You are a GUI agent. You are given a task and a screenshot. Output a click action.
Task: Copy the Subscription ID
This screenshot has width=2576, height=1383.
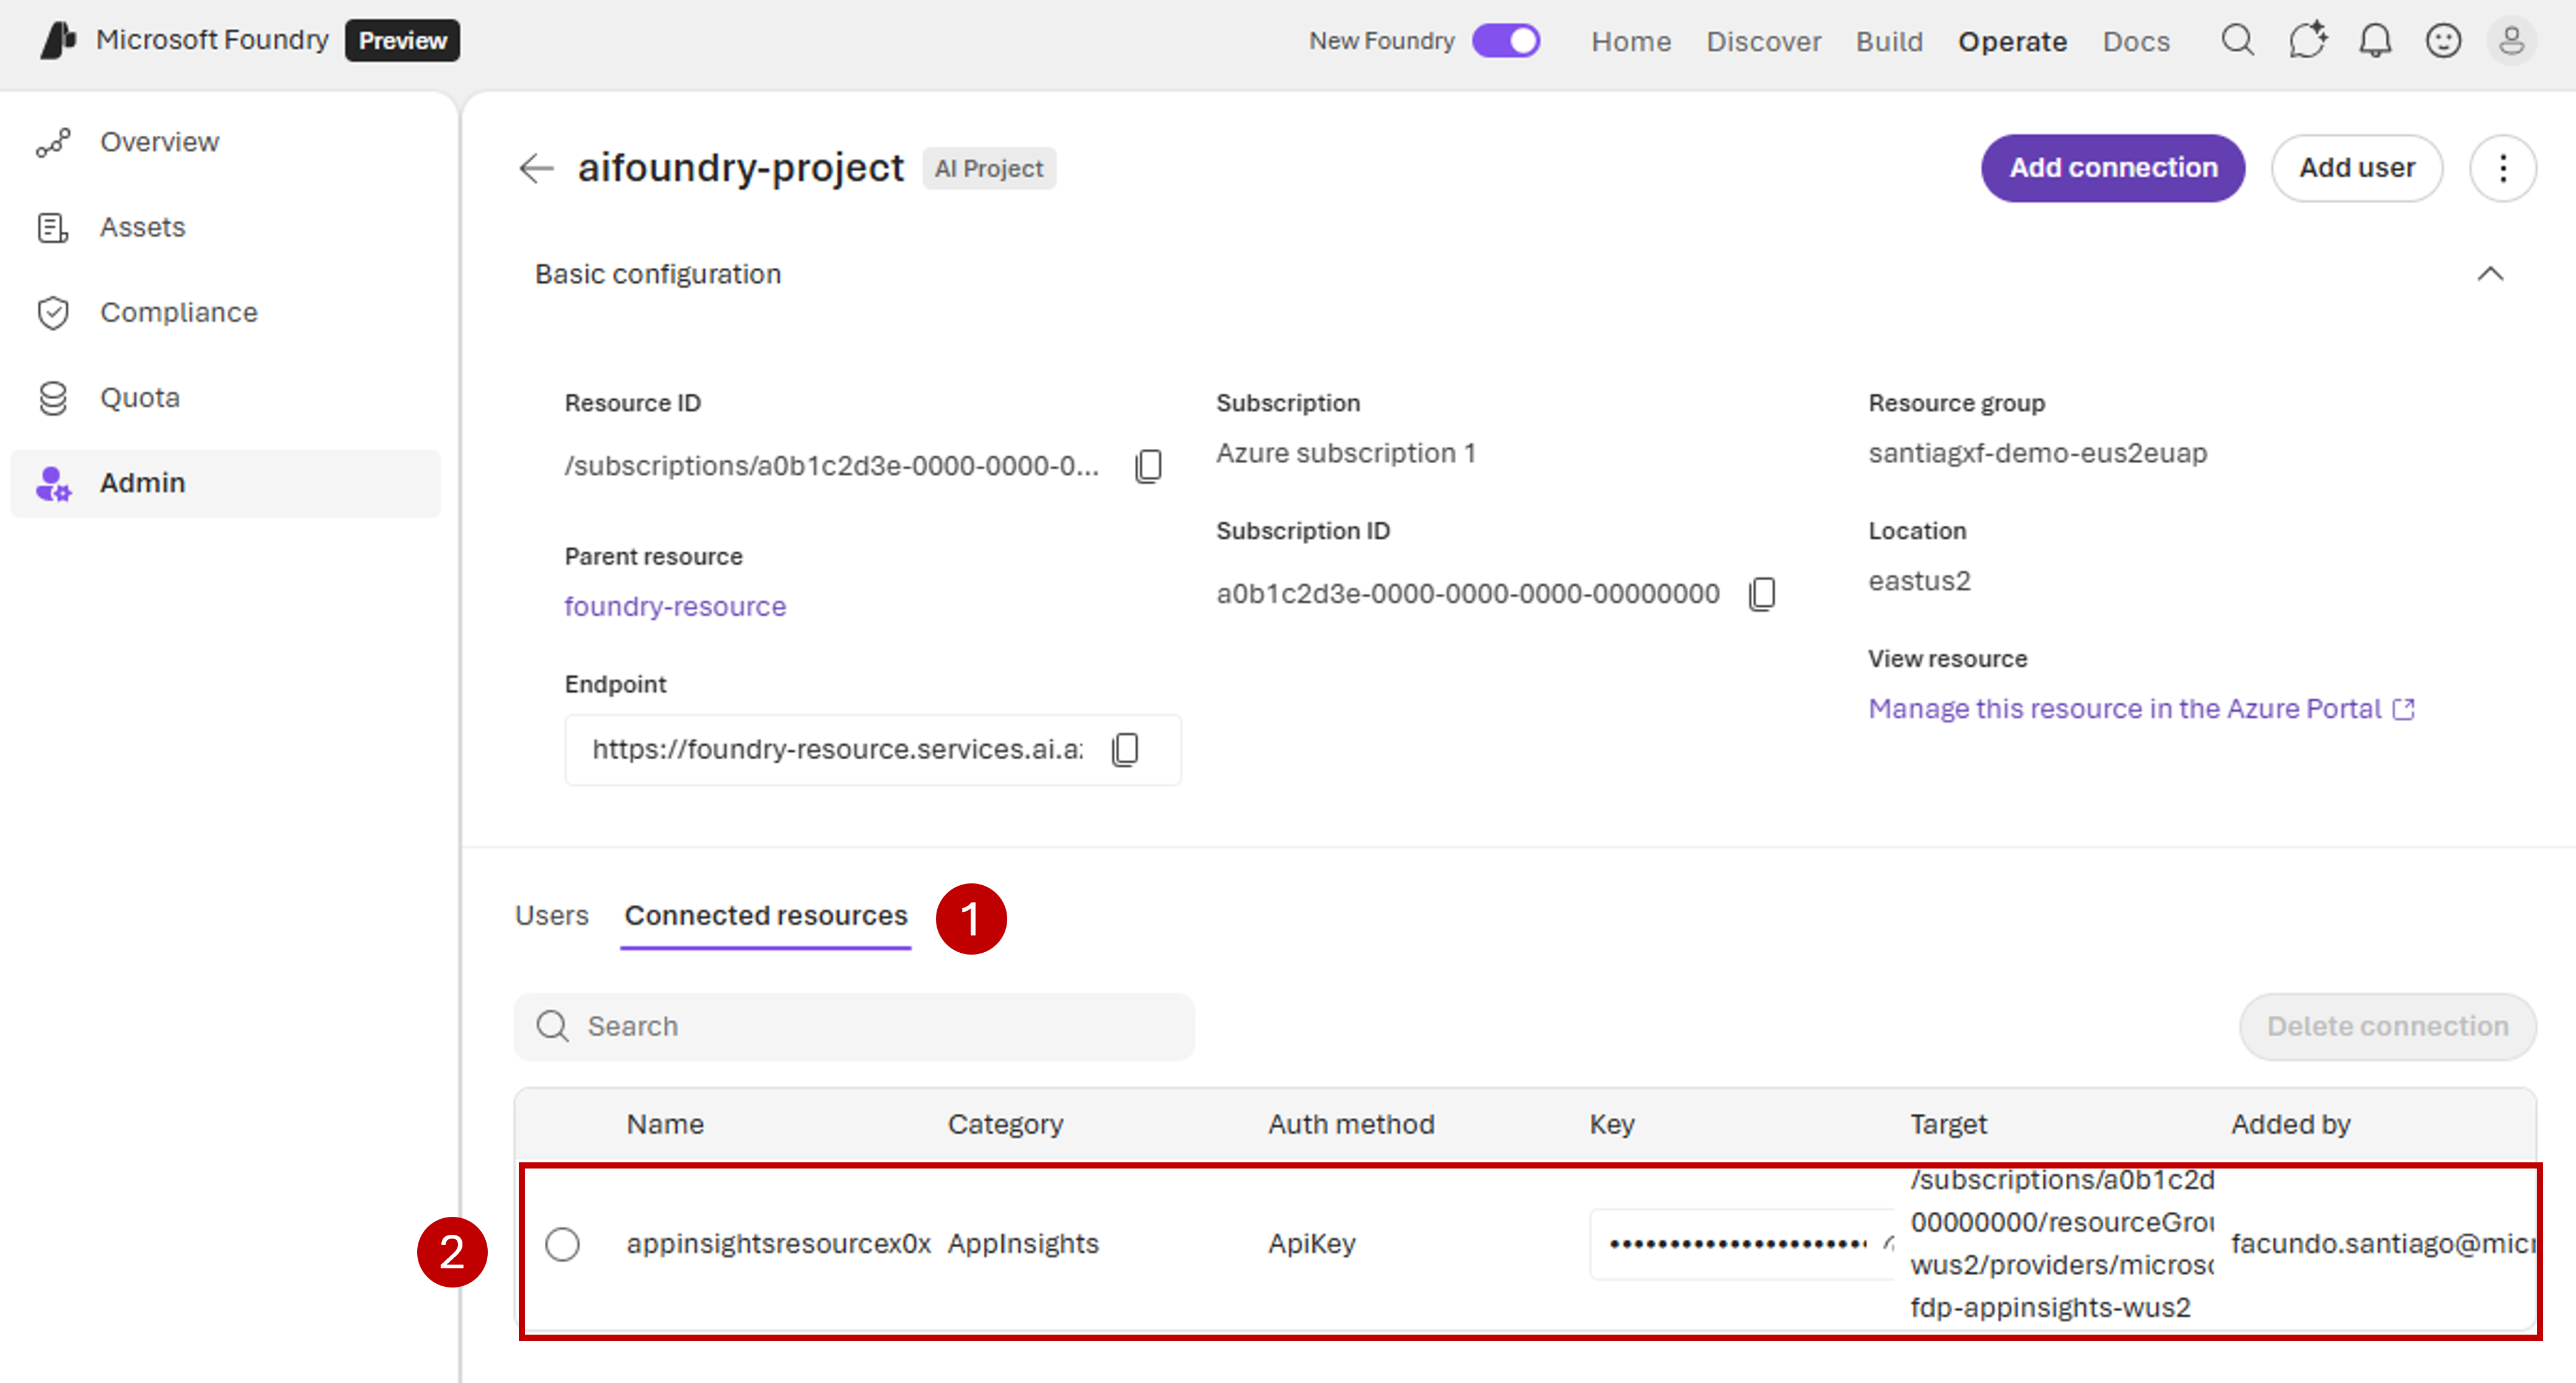point(1762,593)
